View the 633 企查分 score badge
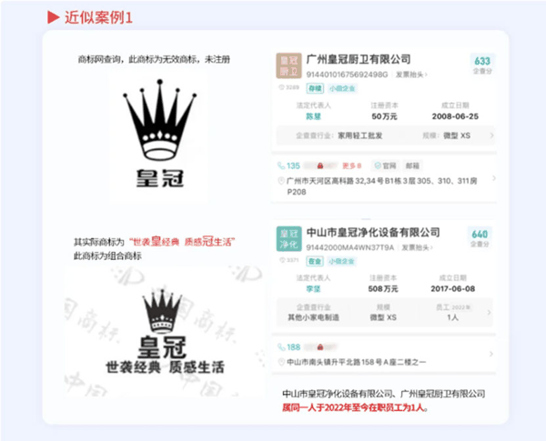Screen dimensions: 546x441 click(x=481, y=65)
